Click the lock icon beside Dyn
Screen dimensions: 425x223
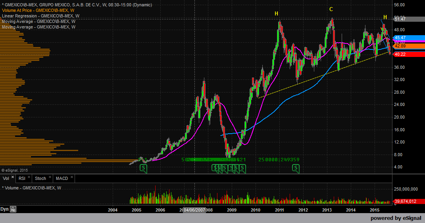coord(13,209)
